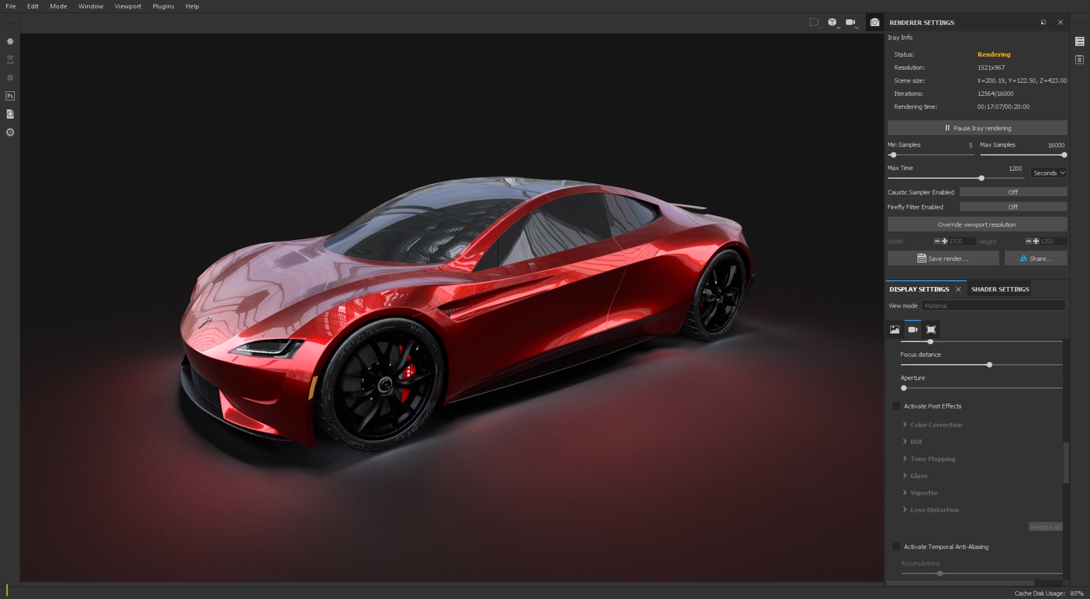
Task: Open the Viewport menu
Action: [128, 6]
